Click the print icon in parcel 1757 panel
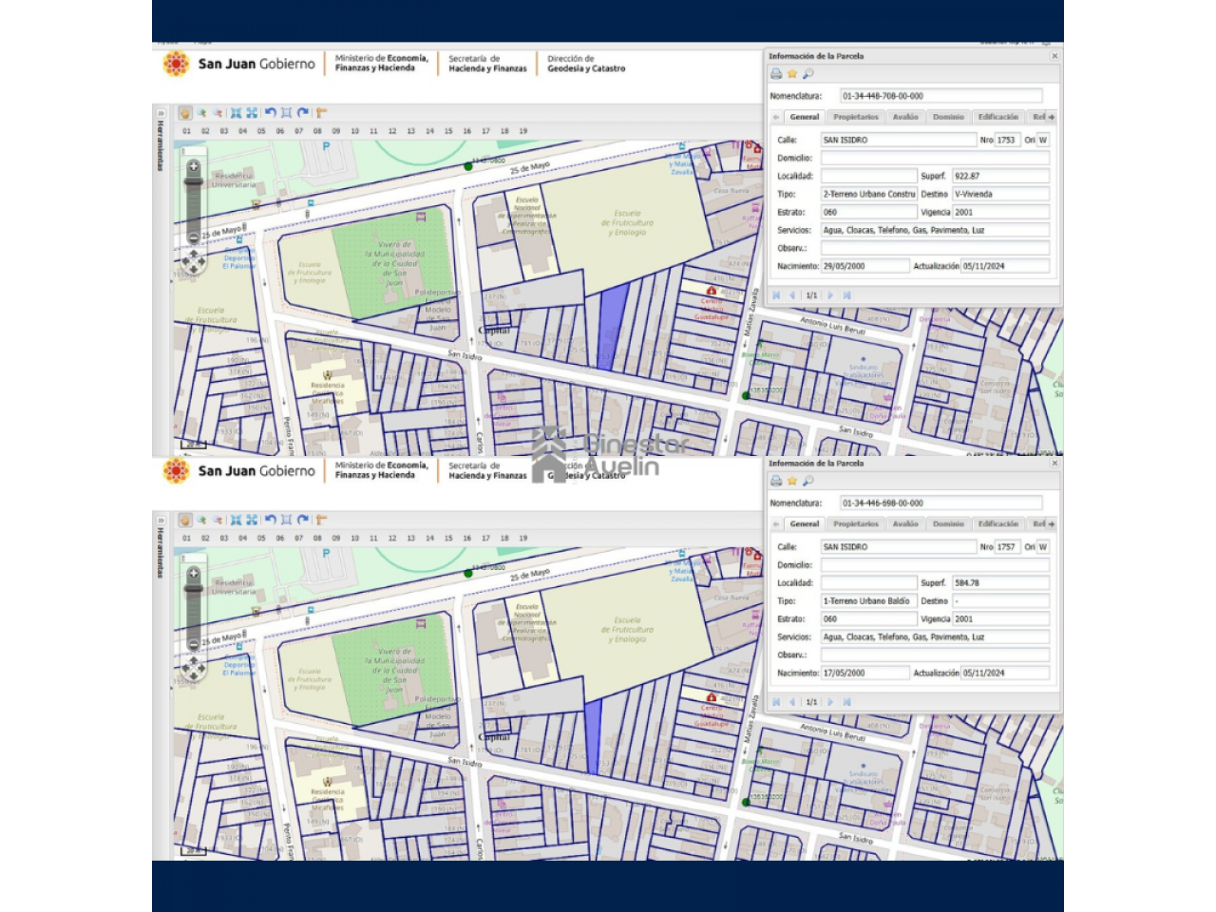1216x912 pixels. pyautogui.click(x=776, y=481)
